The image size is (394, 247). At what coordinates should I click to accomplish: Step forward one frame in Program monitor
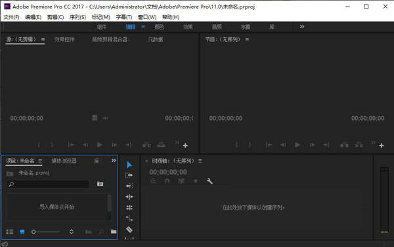click(312, 145)
